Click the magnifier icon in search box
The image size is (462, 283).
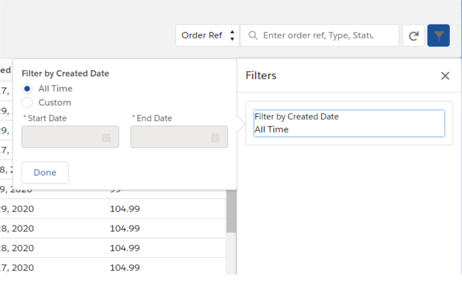(x=253, y=35)
